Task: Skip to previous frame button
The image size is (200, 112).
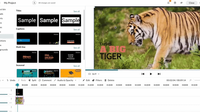Action: tap(143, 74)
